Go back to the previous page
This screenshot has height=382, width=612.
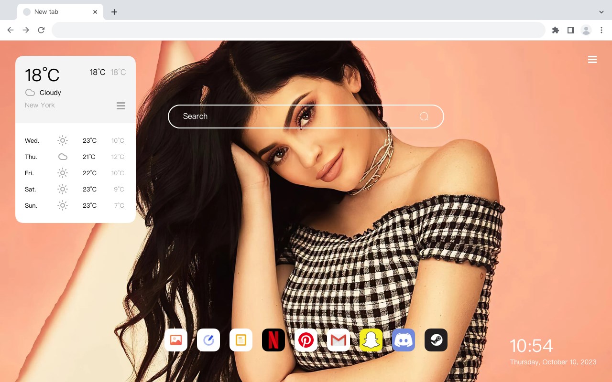coord(11,30)
